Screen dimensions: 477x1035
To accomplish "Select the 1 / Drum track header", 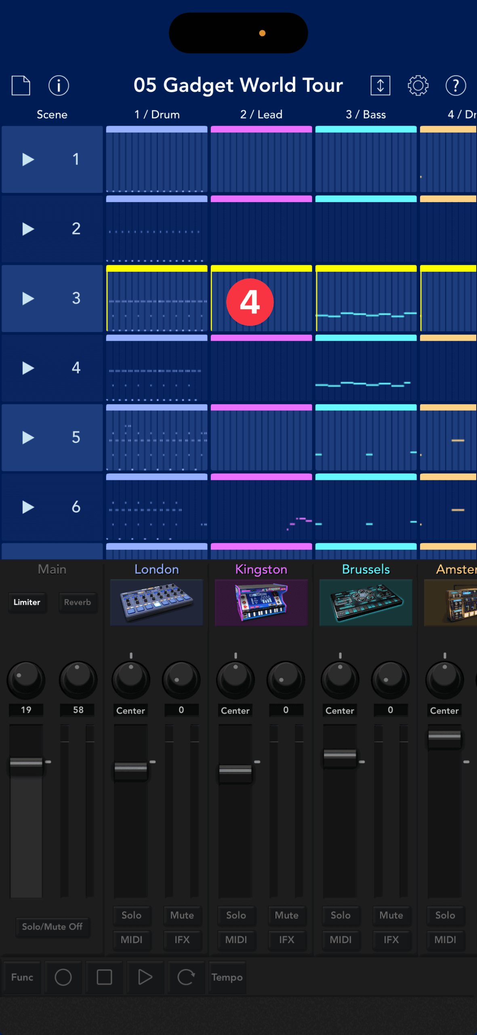I will (x=157, y=115).
